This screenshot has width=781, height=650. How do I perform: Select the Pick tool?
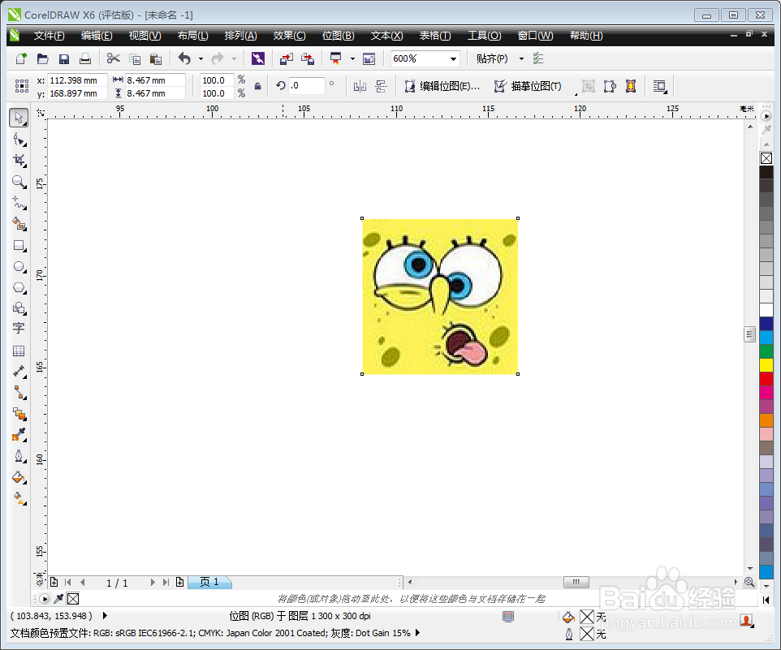[19, 118]
